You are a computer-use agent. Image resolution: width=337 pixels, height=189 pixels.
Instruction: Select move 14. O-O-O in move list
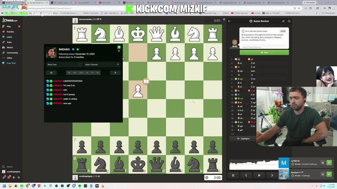pyautogui.click(x=240, y=111)
